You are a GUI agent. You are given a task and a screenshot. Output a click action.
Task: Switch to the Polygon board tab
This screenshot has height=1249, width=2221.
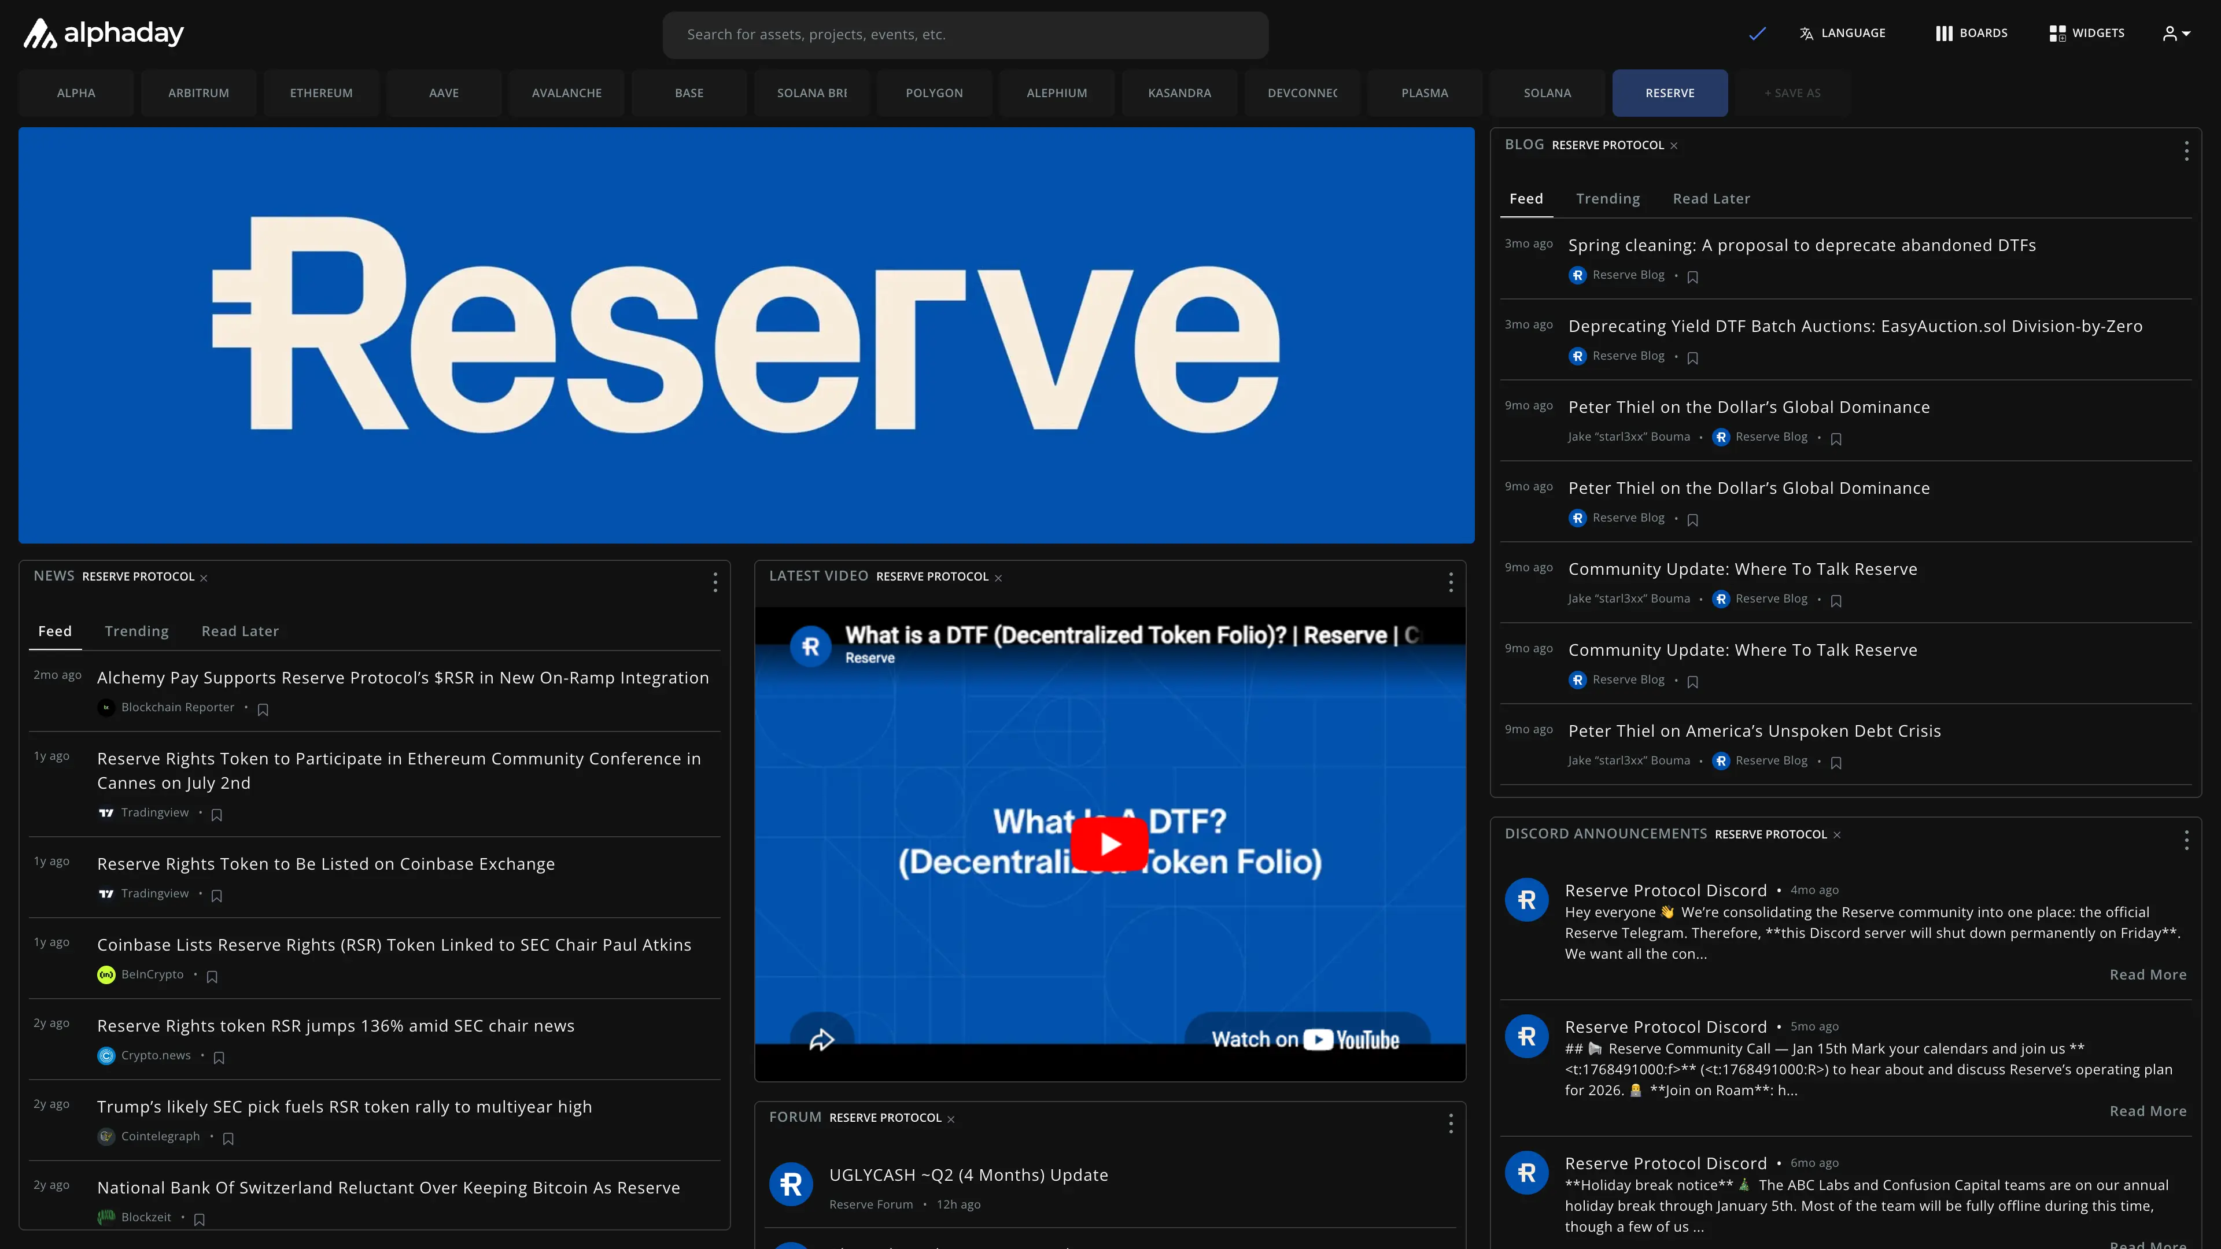coord(935,93)
